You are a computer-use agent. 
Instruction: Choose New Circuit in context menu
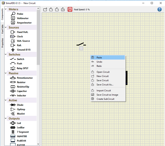[108, 76]
